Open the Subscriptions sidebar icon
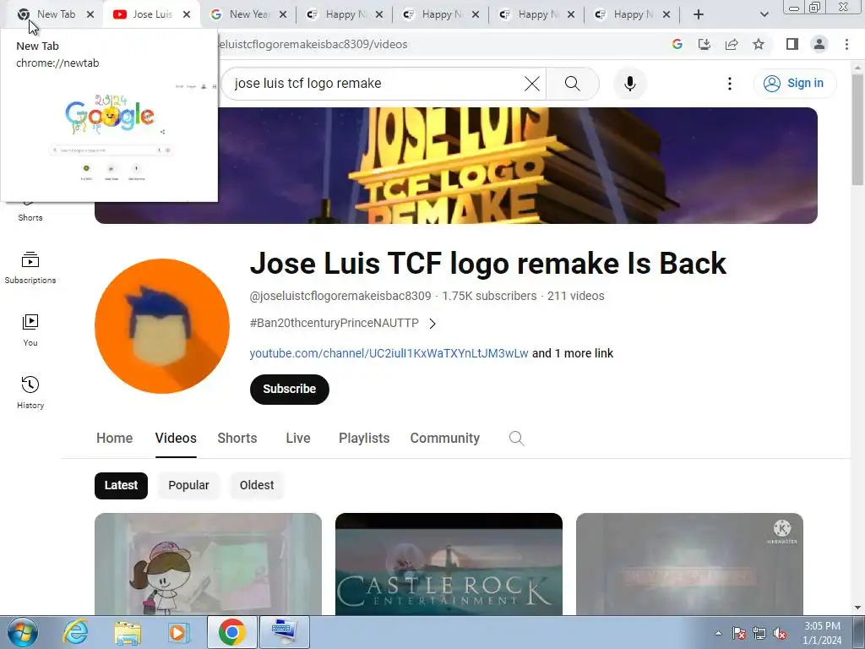This screenshot has width=865, height=649. click(30, 268)
